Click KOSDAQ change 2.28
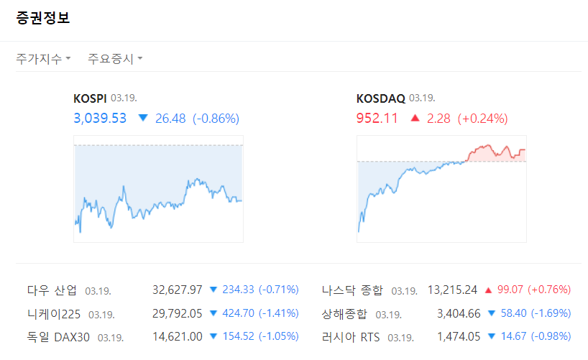The width and height of the screenshot is (588, 360). (x=438, y=118)
